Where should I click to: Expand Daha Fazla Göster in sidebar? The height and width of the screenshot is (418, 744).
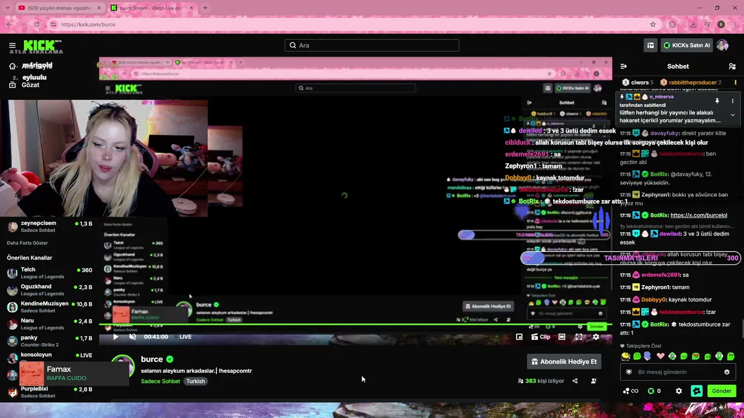coord(27,243)
